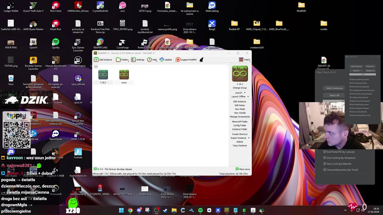383x215 pixels.
Task: Toggle End Practice (by Ryguy2k4) checkbox
Action: point(350,87)
